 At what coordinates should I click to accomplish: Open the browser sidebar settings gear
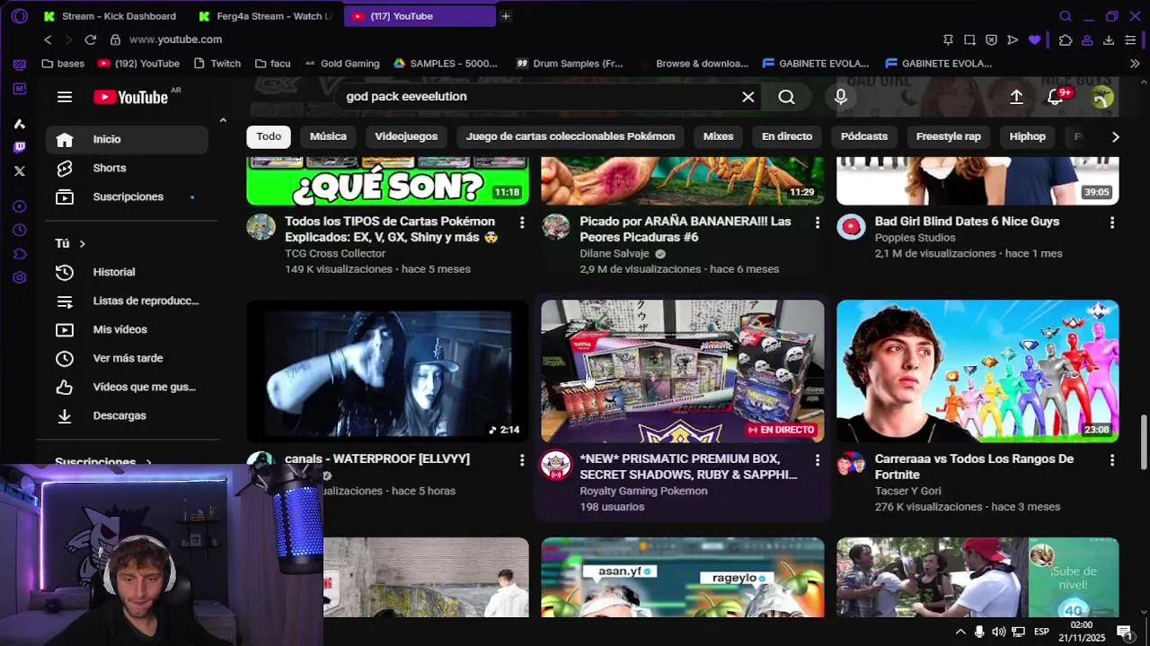tap(20, 277)
